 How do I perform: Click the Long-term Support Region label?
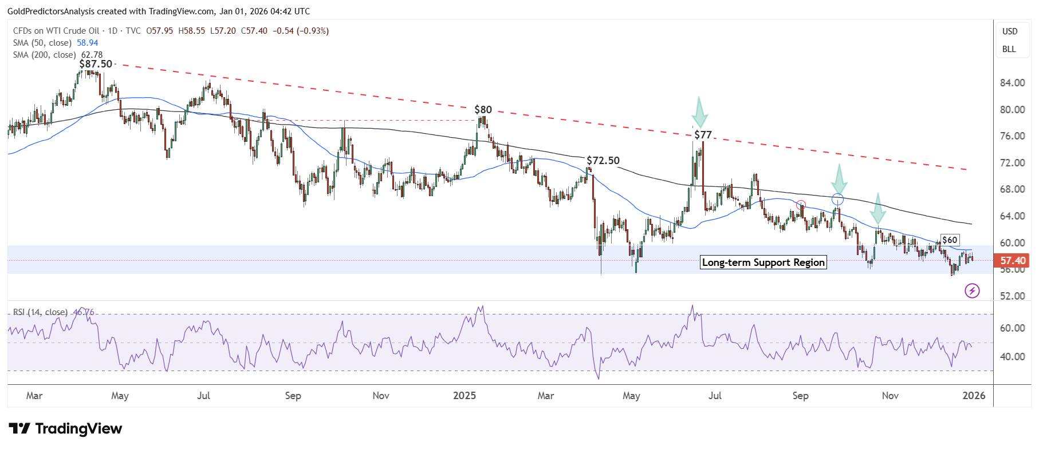pos(763,262)
